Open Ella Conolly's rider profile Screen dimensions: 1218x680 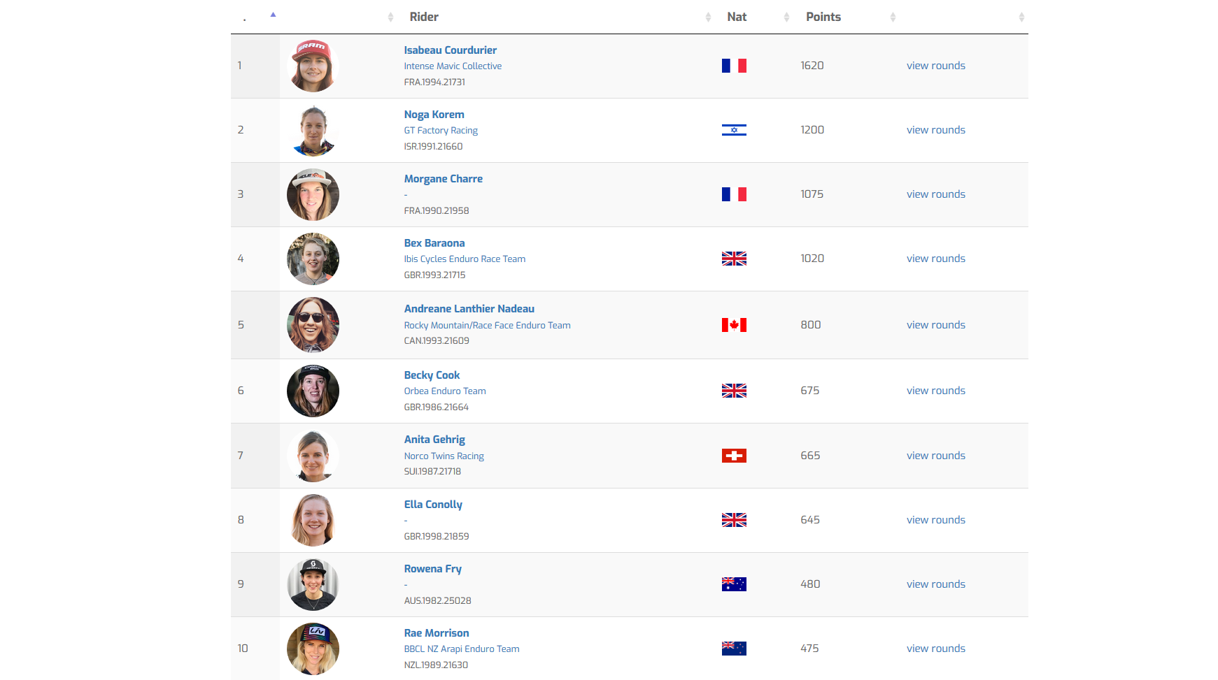click(x=433, y=505)
